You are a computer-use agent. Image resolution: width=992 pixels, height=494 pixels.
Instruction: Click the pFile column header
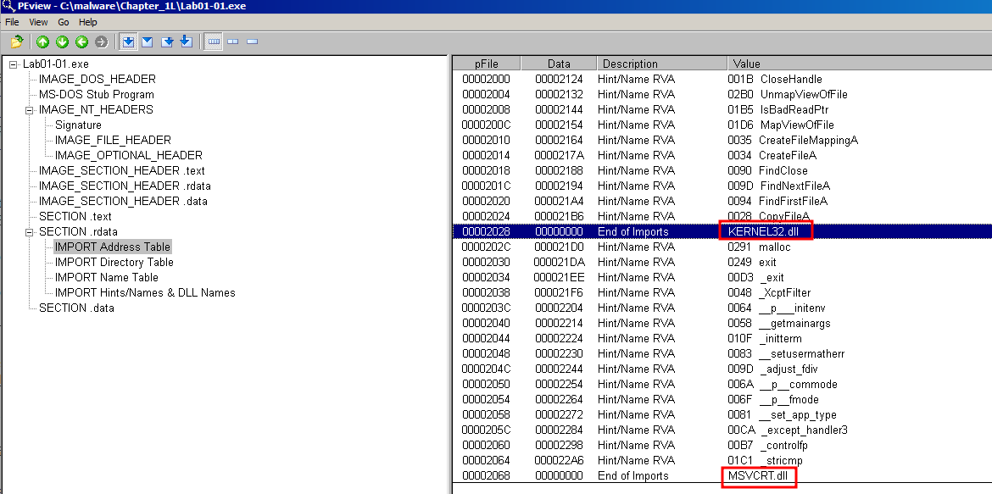coord(487,64)
